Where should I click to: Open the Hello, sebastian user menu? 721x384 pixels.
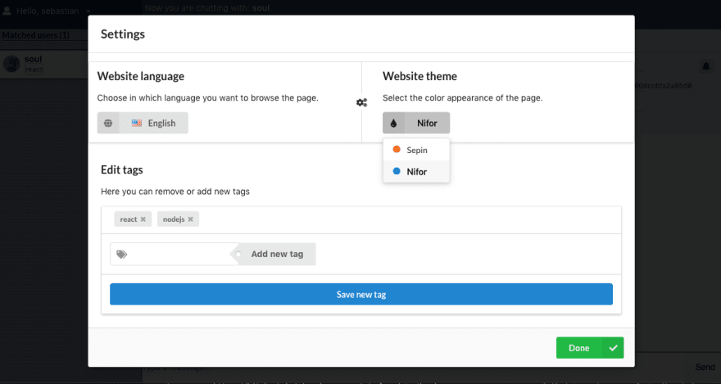pos(47,11)
